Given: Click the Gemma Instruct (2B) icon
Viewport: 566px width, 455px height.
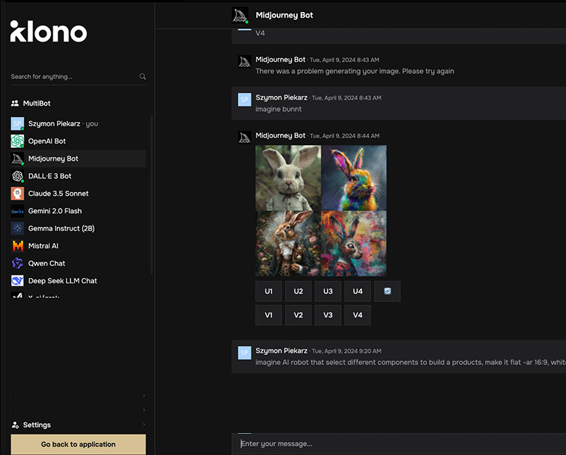Looking at the screenshot, I should click(18, 228).
